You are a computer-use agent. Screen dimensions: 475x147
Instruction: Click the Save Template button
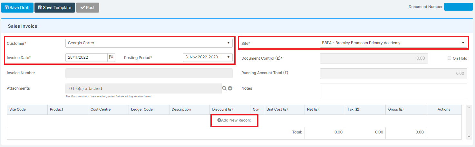click(x=55, y=7)
